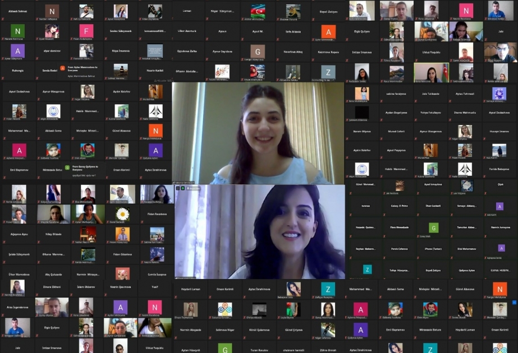The width and height of the screenshot is (518, 353).
Task: Select the beige G participant avatar
Action: 258,52
